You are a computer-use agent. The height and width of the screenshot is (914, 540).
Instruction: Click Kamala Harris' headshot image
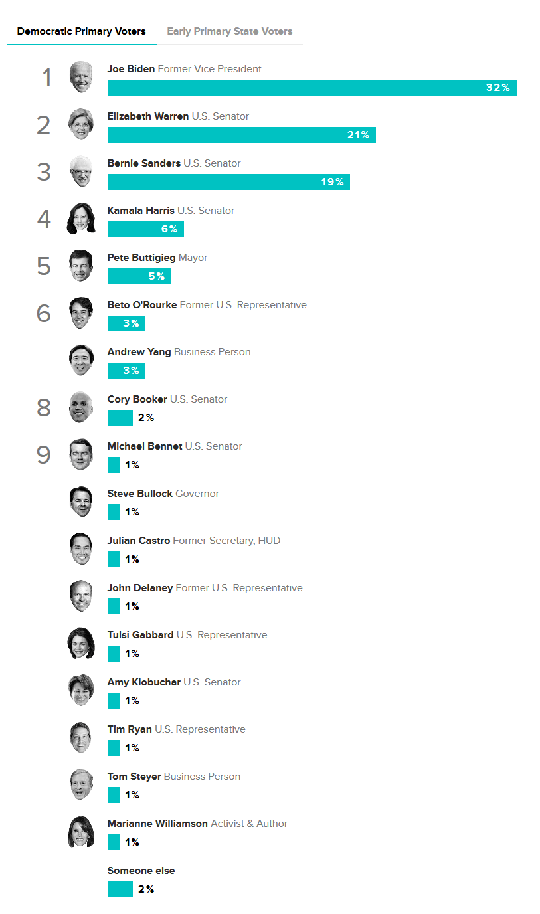point(81,219)
